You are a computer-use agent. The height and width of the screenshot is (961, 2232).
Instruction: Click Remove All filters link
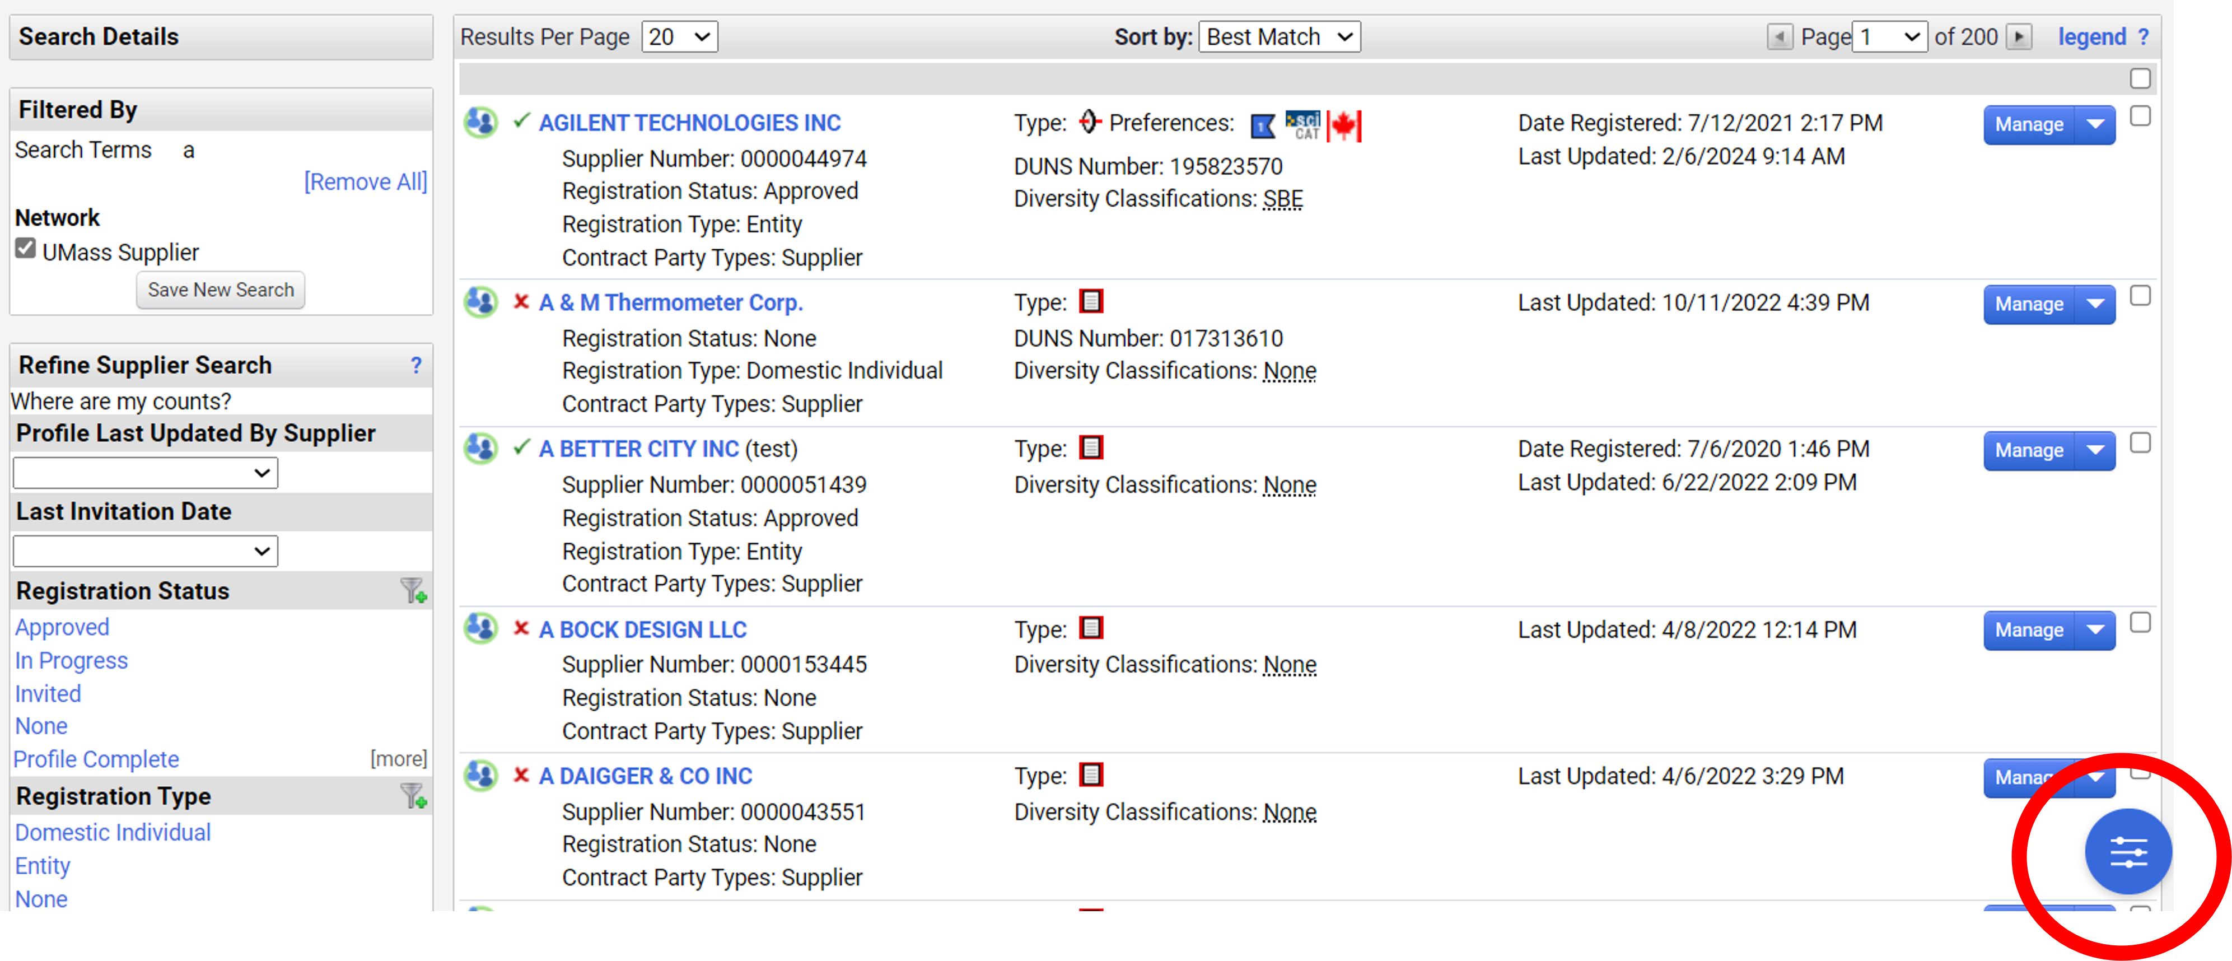(366, 182)
